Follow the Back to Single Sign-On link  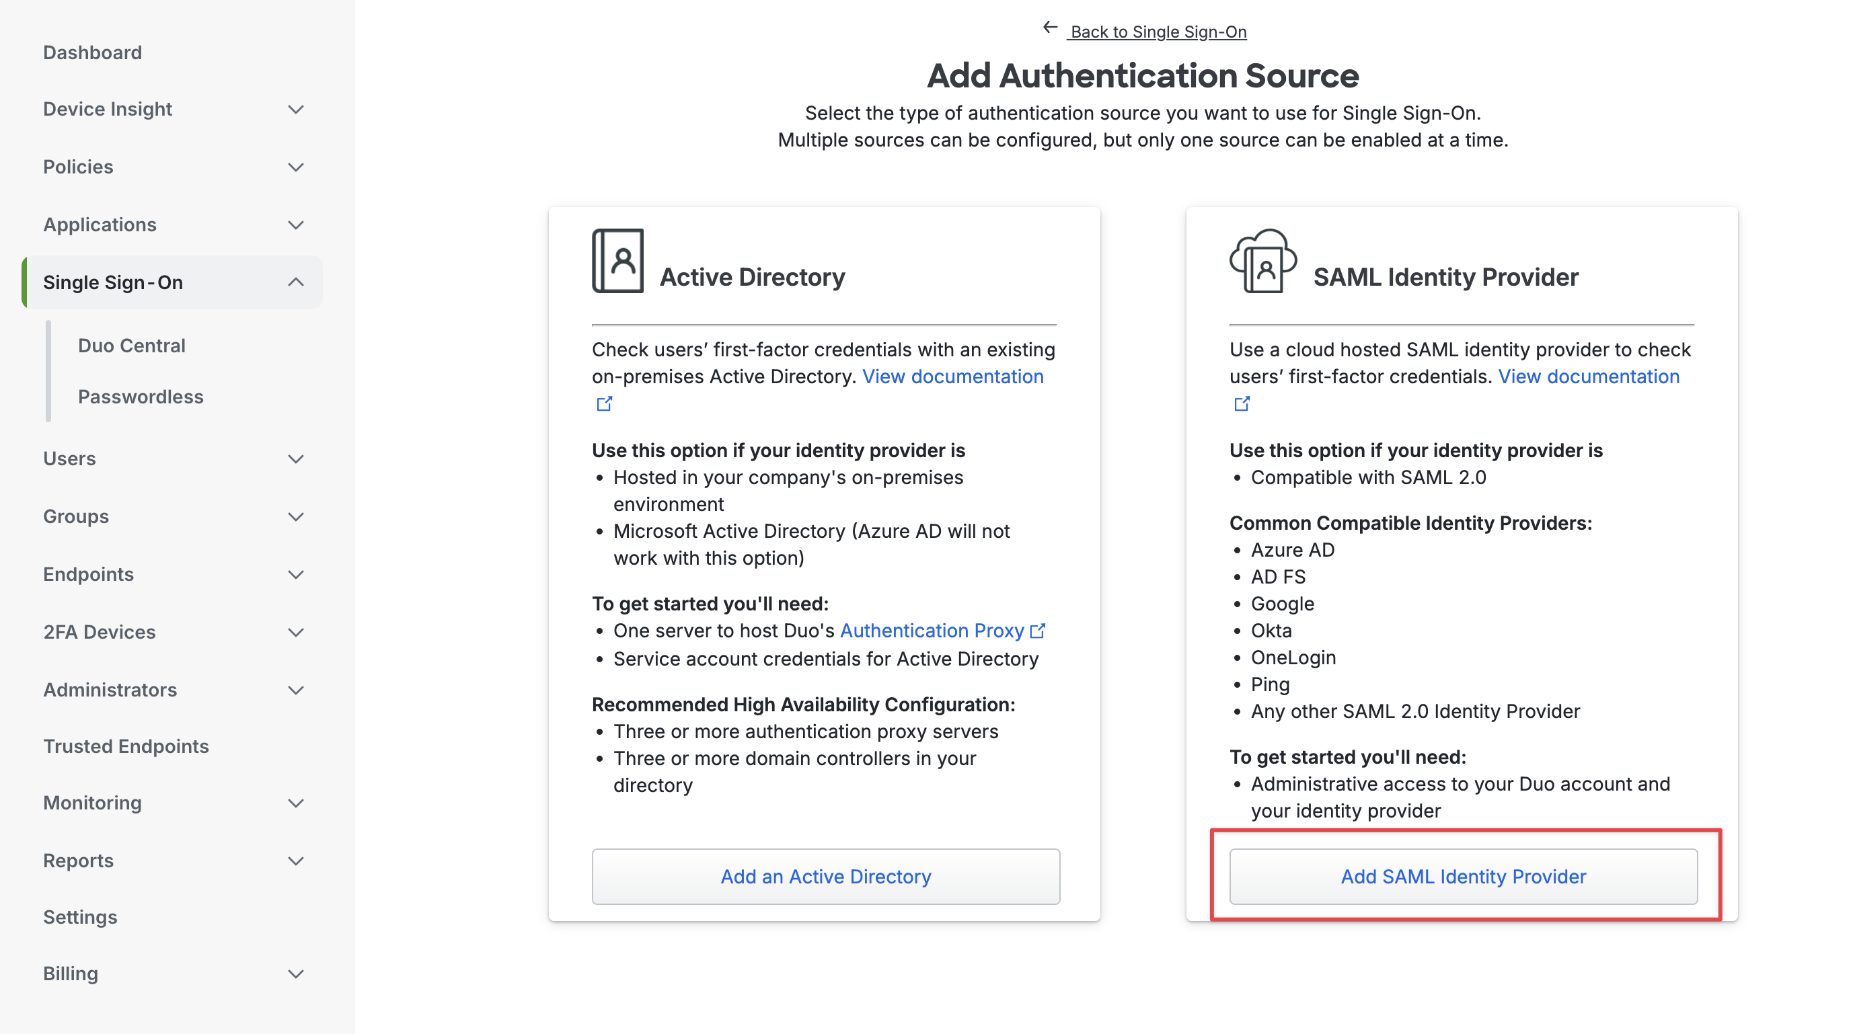(1158, 32)
